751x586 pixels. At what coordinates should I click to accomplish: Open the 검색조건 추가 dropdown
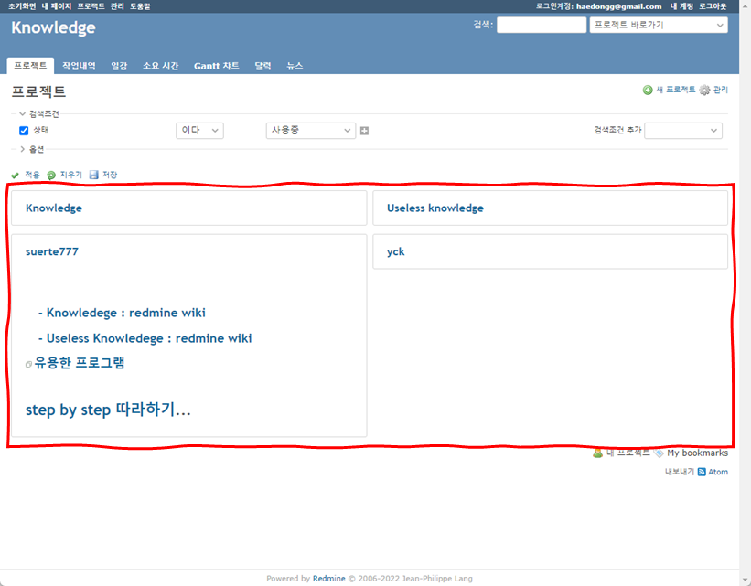click(683, 131)
